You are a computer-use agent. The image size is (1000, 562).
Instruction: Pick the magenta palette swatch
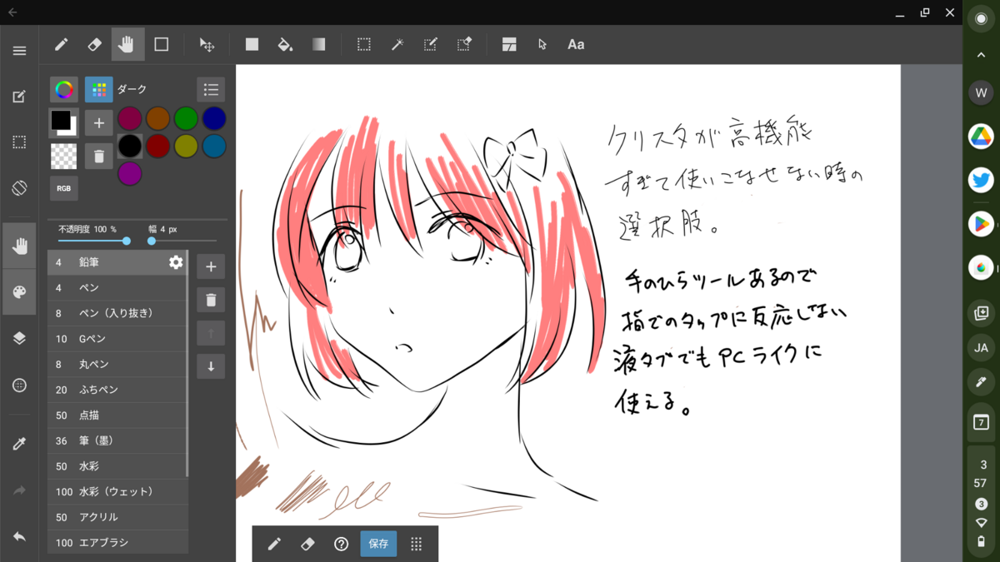click(129, 118)
